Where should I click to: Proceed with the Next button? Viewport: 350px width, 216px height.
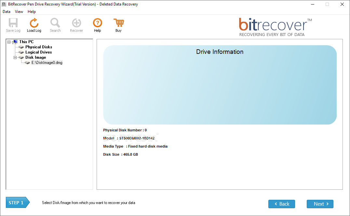[x=320, y=204]
